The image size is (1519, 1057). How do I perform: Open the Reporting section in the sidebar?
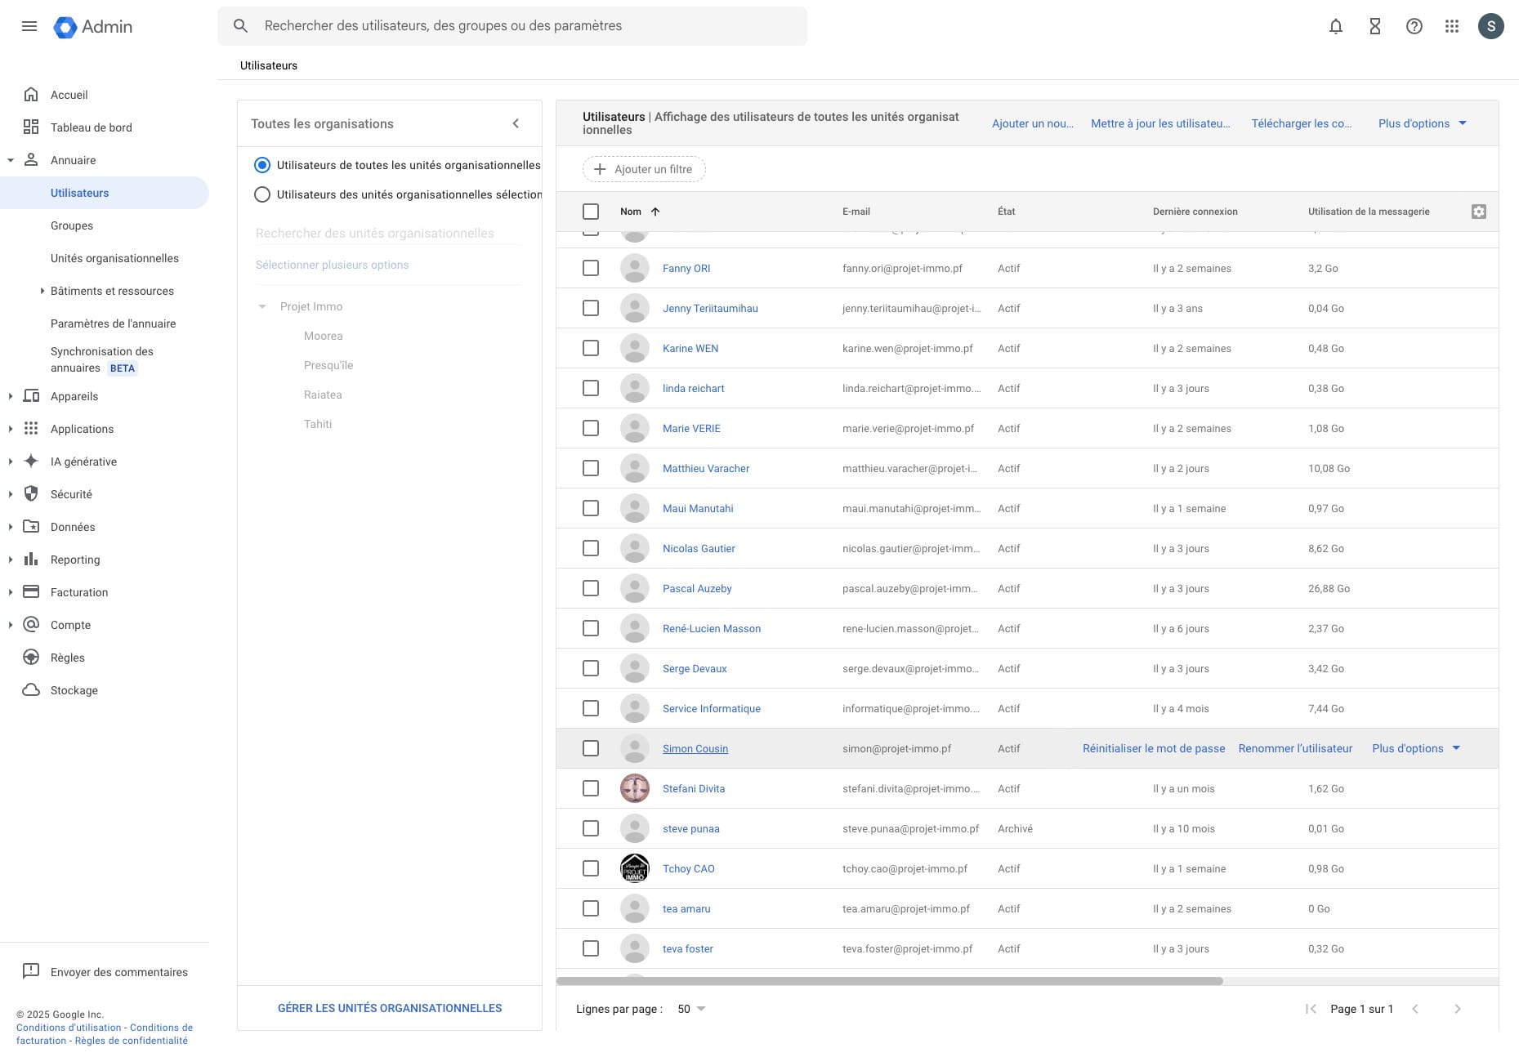[75, 560]
